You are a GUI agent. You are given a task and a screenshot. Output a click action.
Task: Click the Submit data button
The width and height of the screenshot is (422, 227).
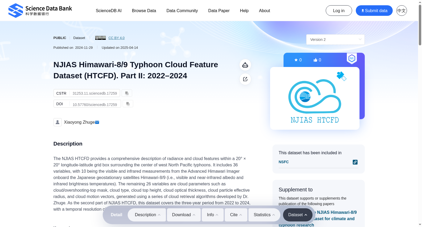coord(374,11)
